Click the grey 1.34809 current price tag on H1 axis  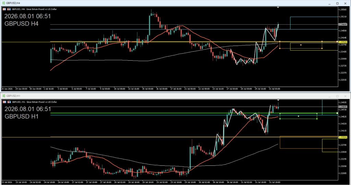click(x=343, y=107)
